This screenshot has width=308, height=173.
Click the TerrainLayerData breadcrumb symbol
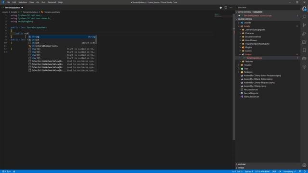(x=51, y=12)
